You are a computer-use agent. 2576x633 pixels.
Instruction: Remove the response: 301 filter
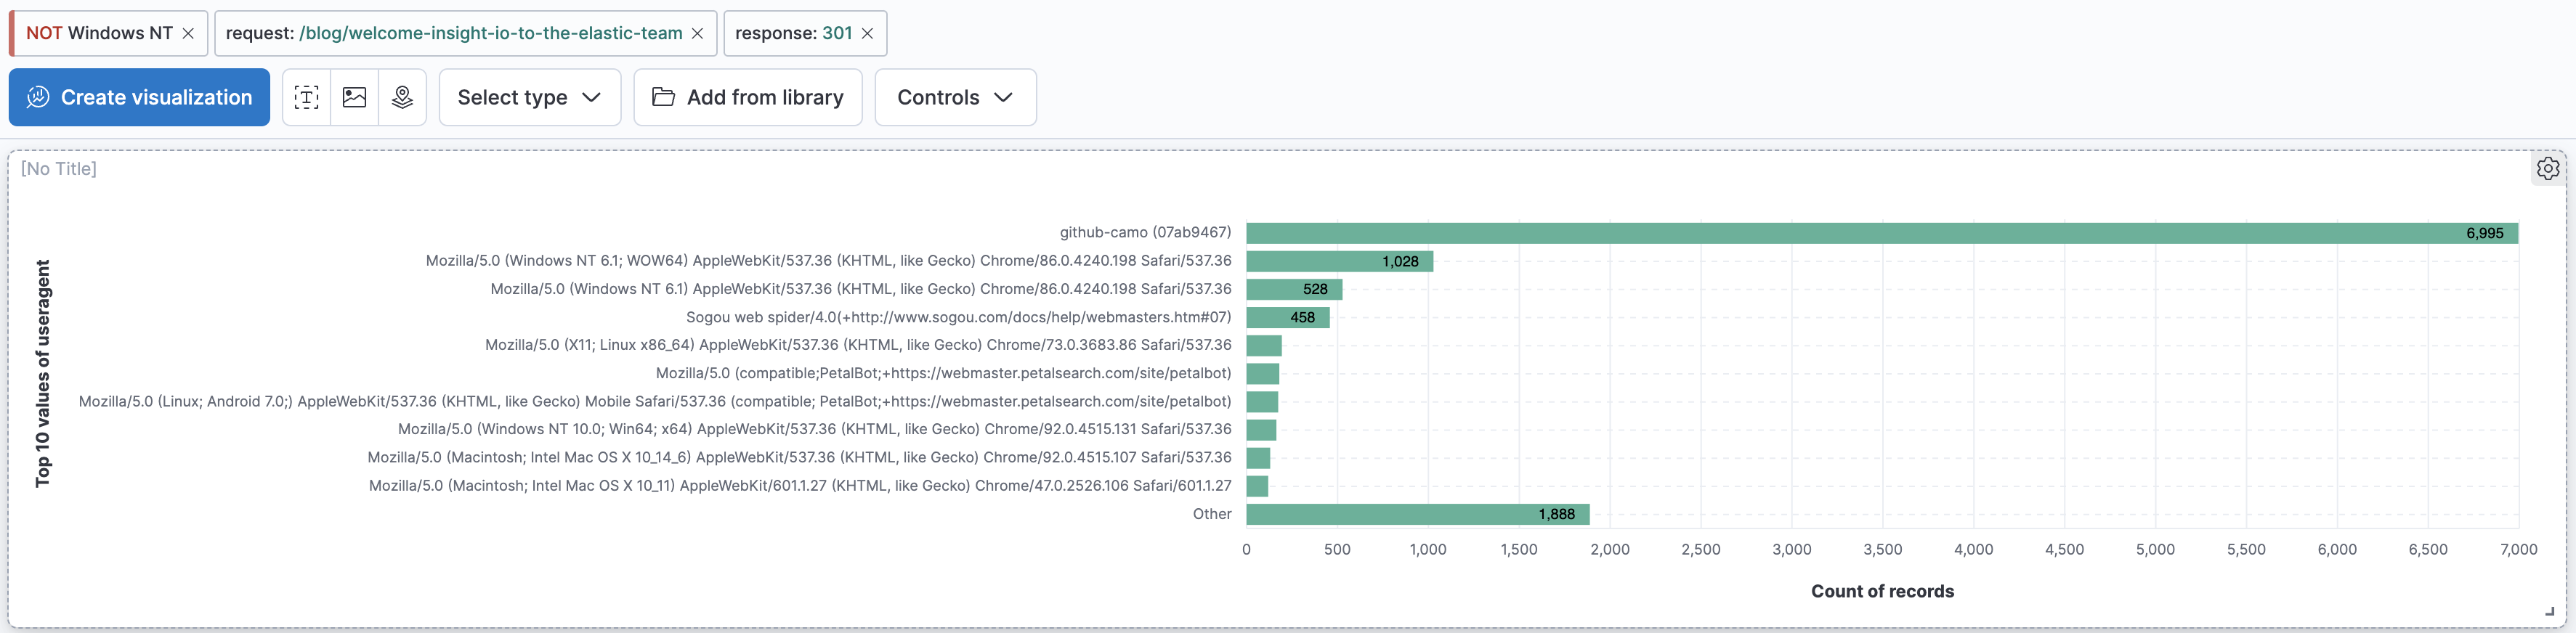pyautogui.click(x=867, y=33)
